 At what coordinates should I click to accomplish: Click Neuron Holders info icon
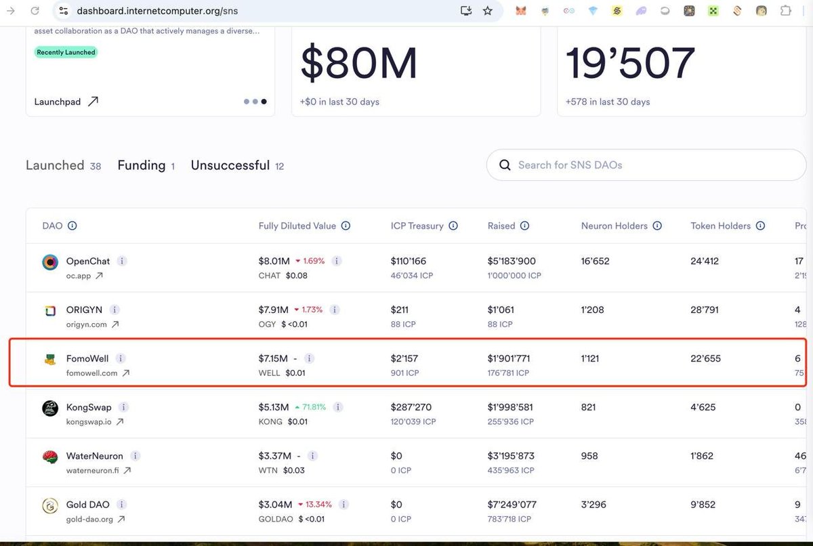(657, 226)
